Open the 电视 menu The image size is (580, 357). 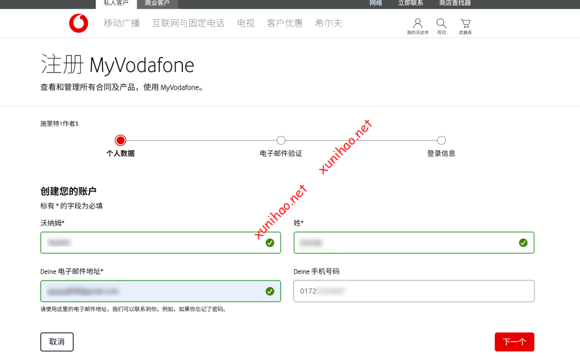click(246, 23)
